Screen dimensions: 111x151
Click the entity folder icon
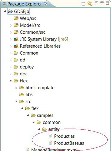coord(45,129)
